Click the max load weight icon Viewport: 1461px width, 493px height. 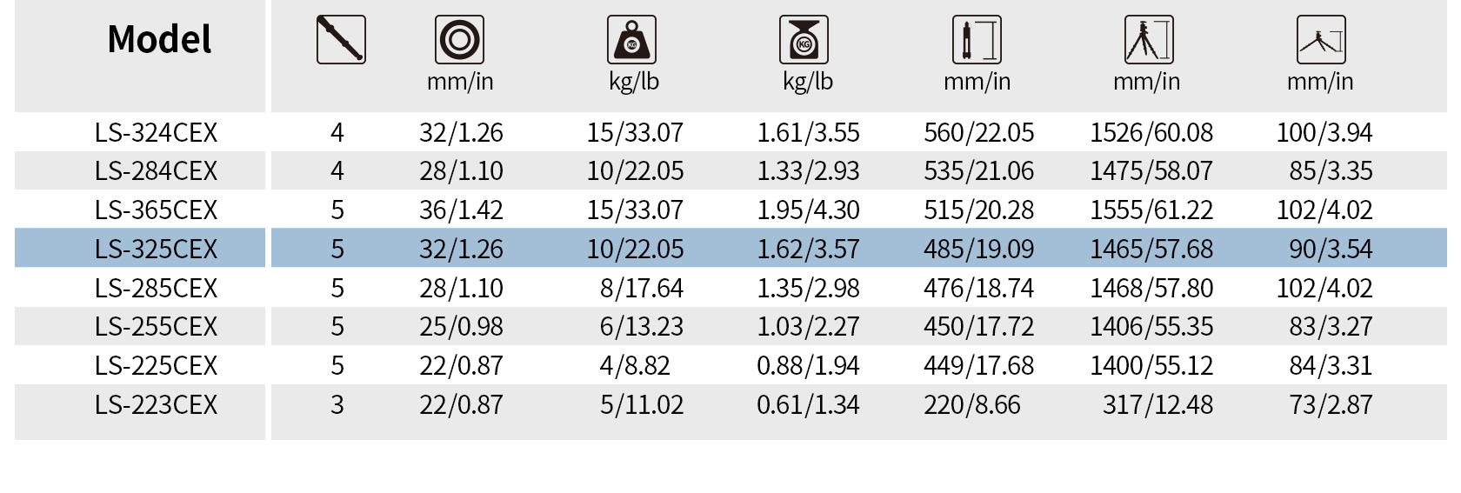tap(631, 40)
